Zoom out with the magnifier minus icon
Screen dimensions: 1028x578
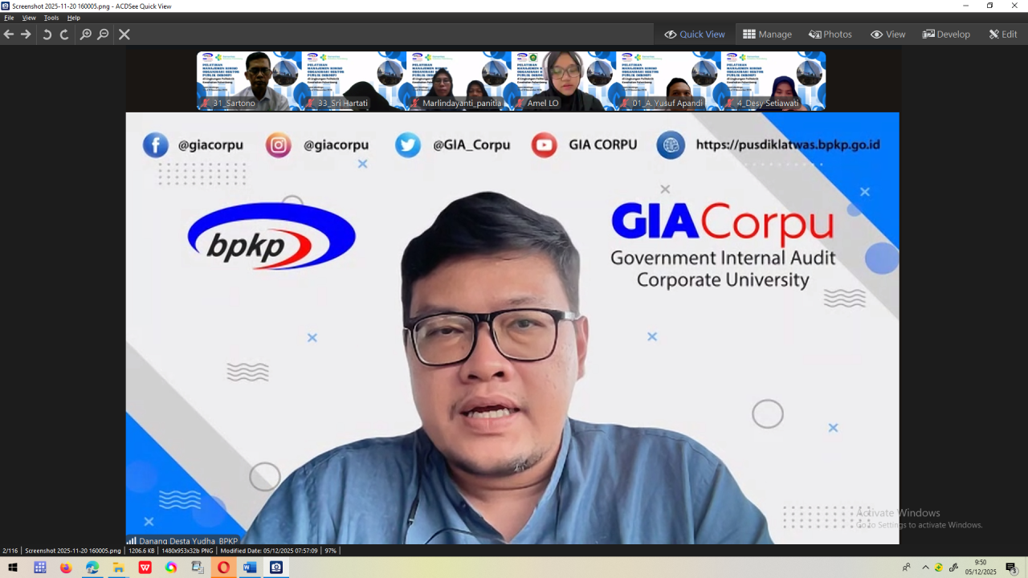(x=103, y=35)
